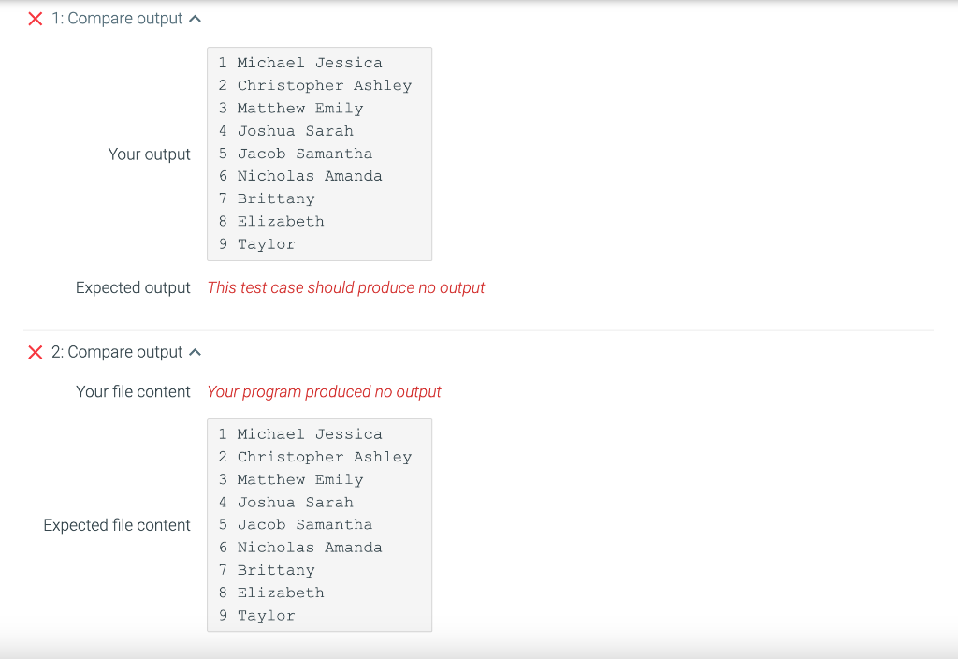Screen dimensions: 958x659
Task: Select the 'Your output' label
Action: tap(149, 154)
